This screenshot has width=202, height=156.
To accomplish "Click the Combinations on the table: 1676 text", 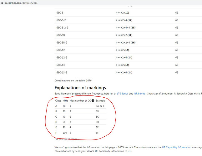I will (x=73, y=80).
